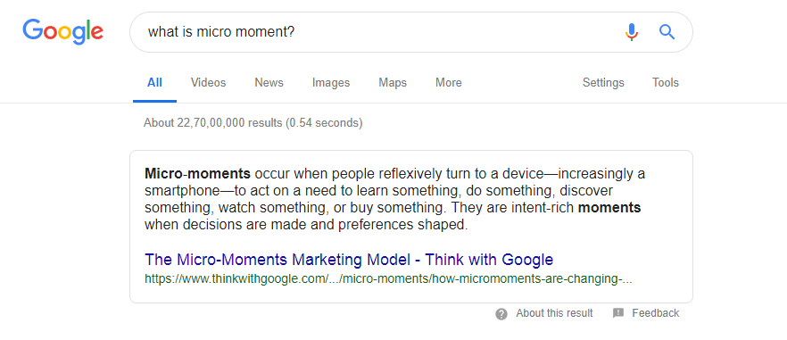Switch to the Videos tab
Image resolution: width=787 pixels, height=340 pixels.
click(208, 82)
